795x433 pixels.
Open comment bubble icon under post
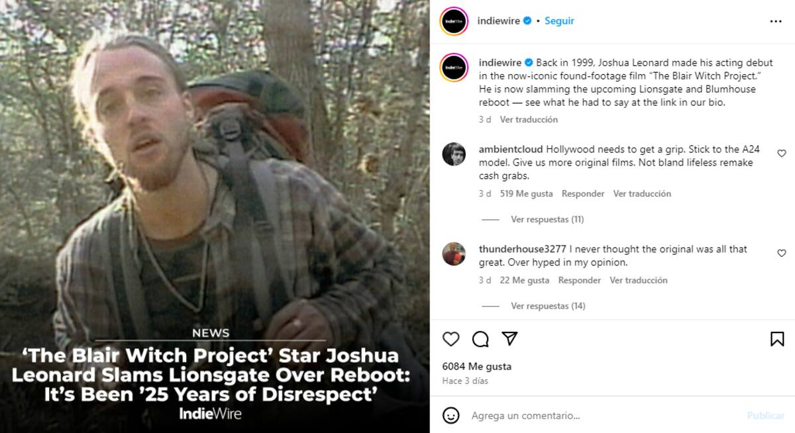tap(480, 339)
